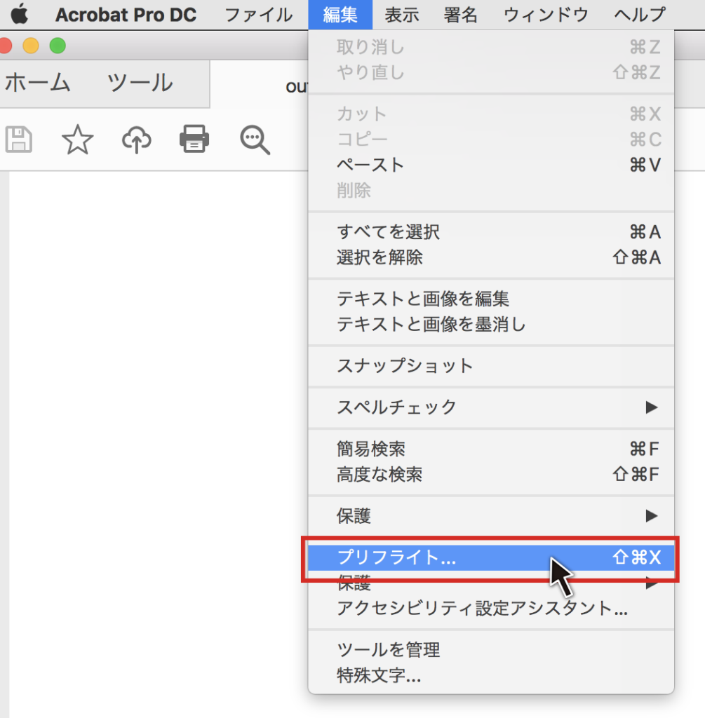Choose 特殊文字... menu item
Image resolution: width=705 pixels, height=718 pixels.
click(x=491, y=675)
